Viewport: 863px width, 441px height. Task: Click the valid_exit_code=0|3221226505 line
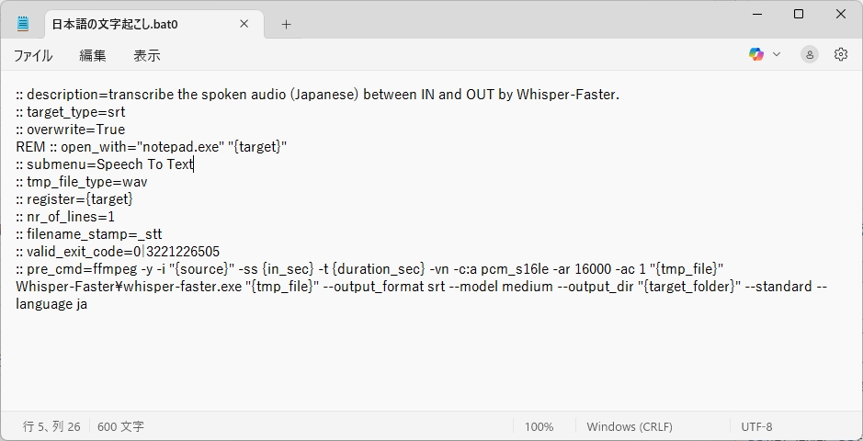point(118,252)
